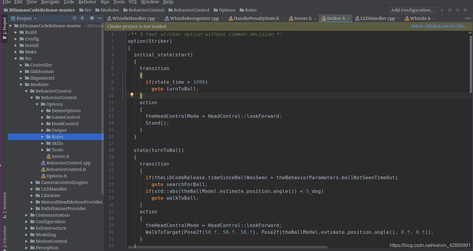Screen dimensions: 473x251
Task: Select the Skills folder
Action: point(57,143)
